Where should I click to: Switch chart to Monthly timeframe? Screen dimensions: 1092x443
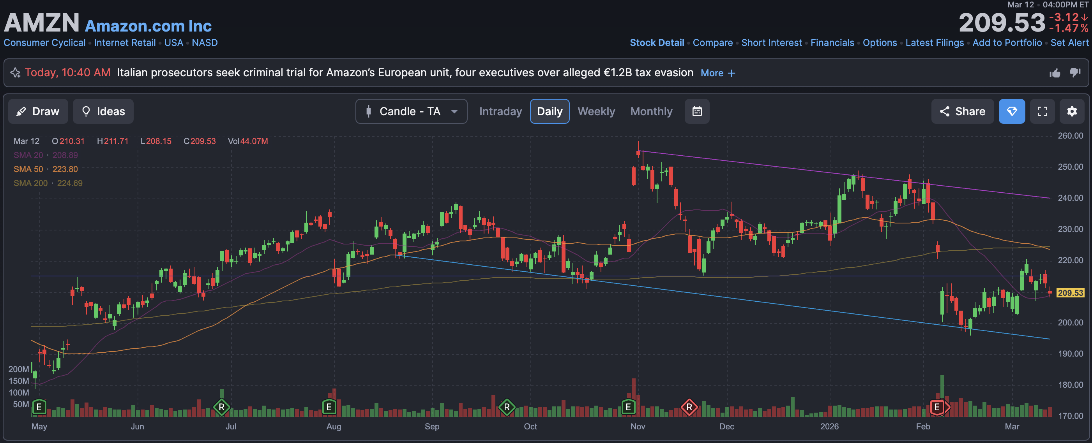pyautogui.click(x=651, y=111)
